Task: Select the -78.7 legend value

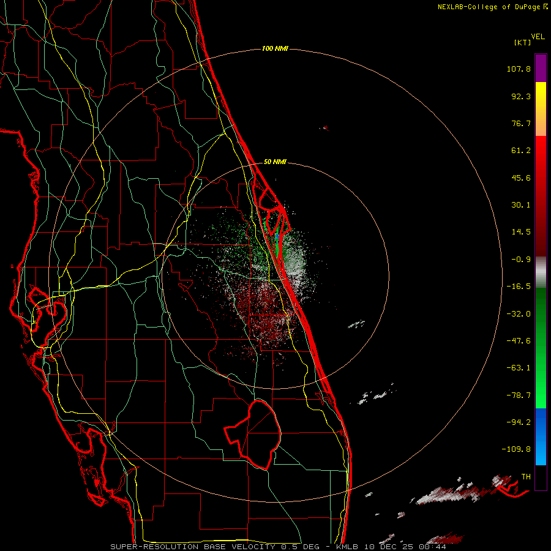Action: tap(519, 395)
